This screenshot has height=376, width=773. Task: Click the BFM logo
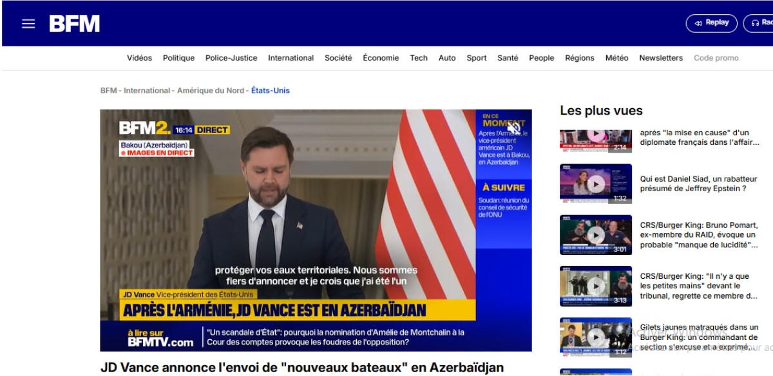75,24
